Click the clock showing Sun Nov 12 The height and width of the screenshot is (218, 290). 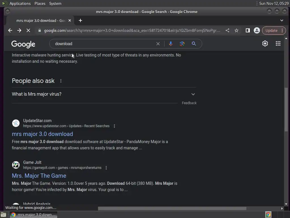(x=274, y=3)
